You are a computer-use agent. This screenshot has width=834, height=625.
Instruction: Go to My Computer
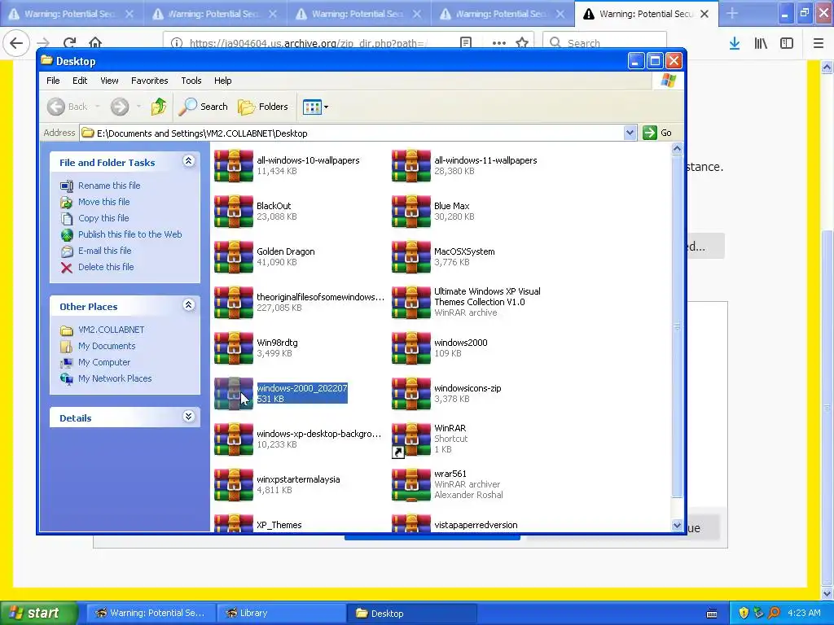click(x=103, y=362)
